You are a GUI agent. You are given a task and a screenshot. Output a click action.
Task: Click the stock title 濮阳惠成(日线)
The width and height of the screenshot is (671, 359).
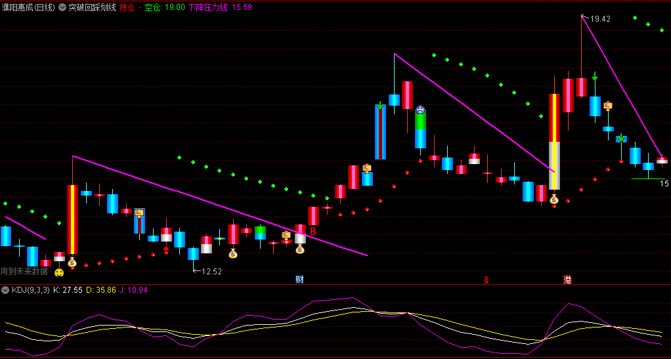28,7
